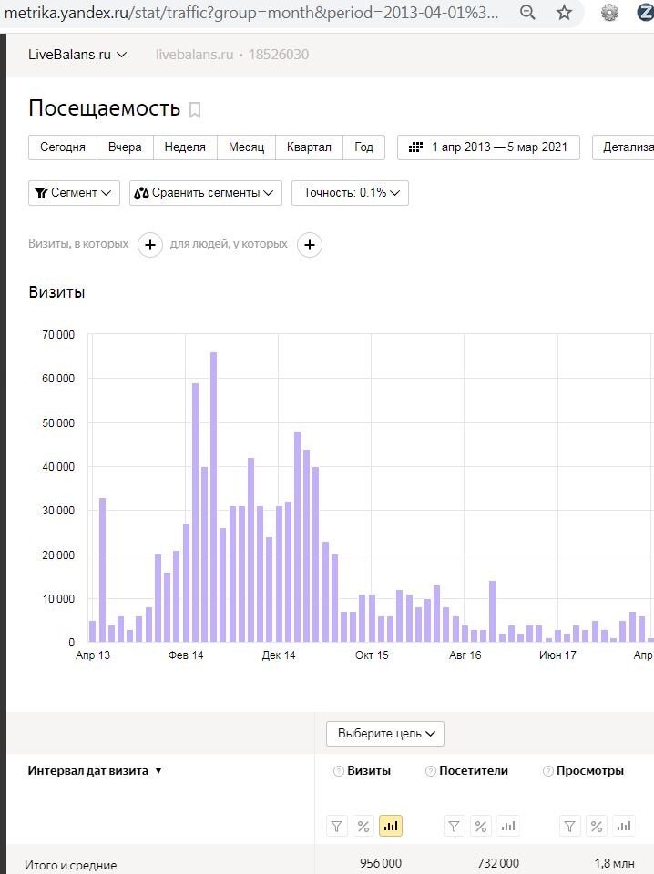
Task: Select the Месяц period tab
Action: (246, 147)
